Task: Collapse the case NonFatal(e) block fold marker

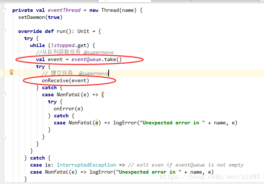Action: click(4, 95)
